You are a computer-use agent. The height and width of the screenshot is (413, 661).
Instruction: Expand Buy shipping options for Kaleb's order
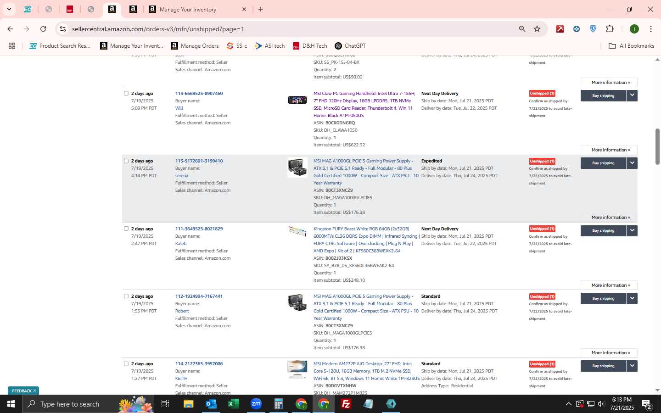click(x=632, y=230)
